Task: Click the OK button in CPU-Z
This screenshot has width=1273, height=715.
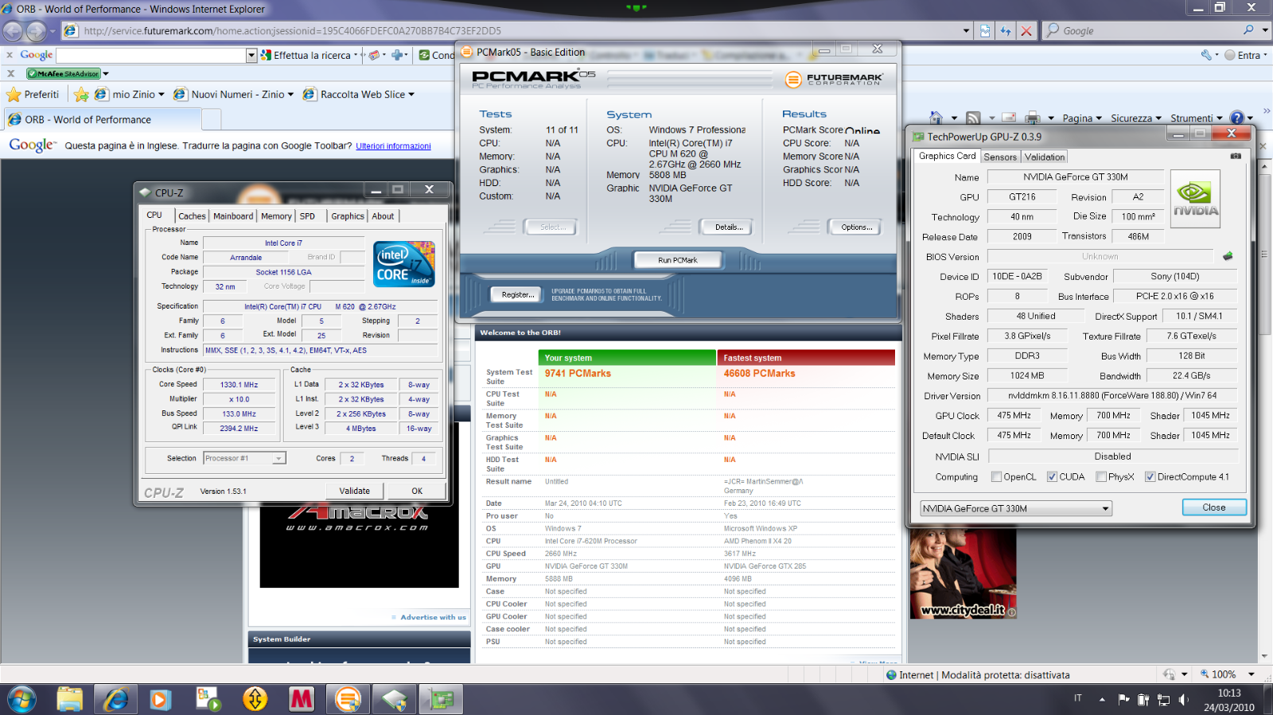Action: [x=417, y=491]
